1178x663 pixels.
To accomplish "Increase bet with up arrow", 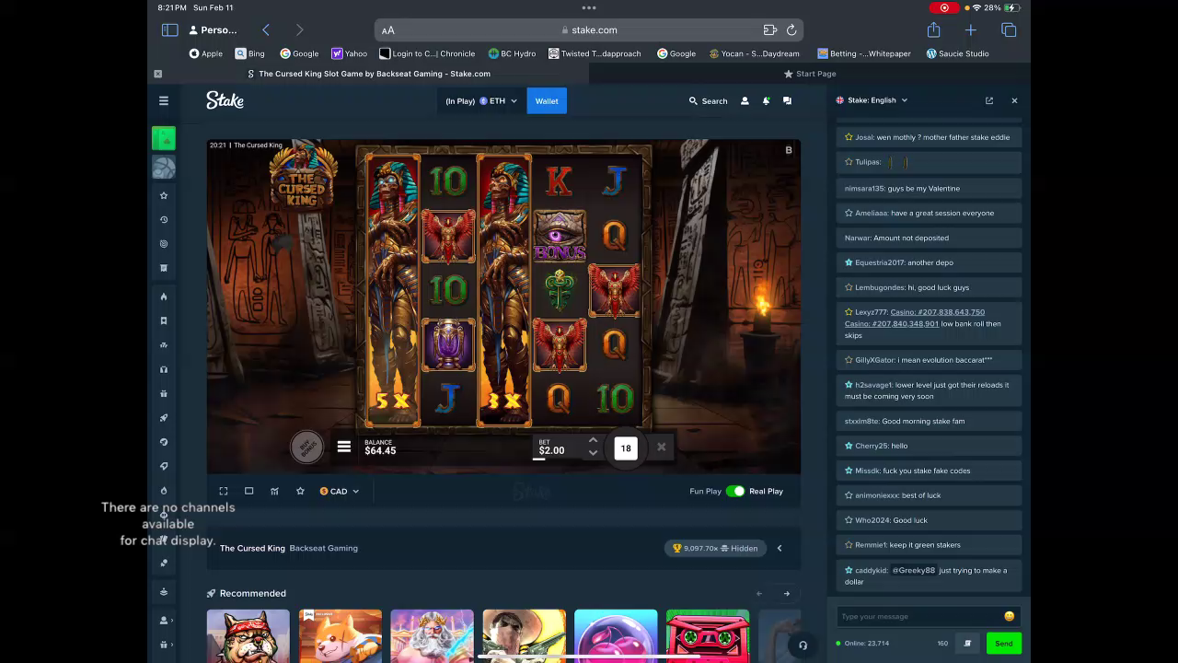I will click(593, 440).
